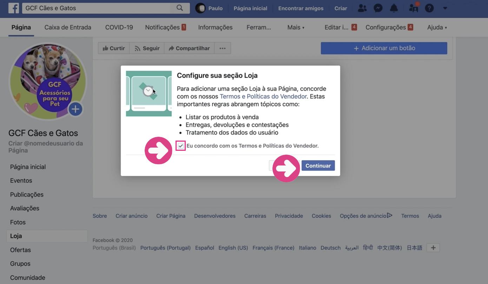Open the Caixa de Entrada tab

point(68,27)
